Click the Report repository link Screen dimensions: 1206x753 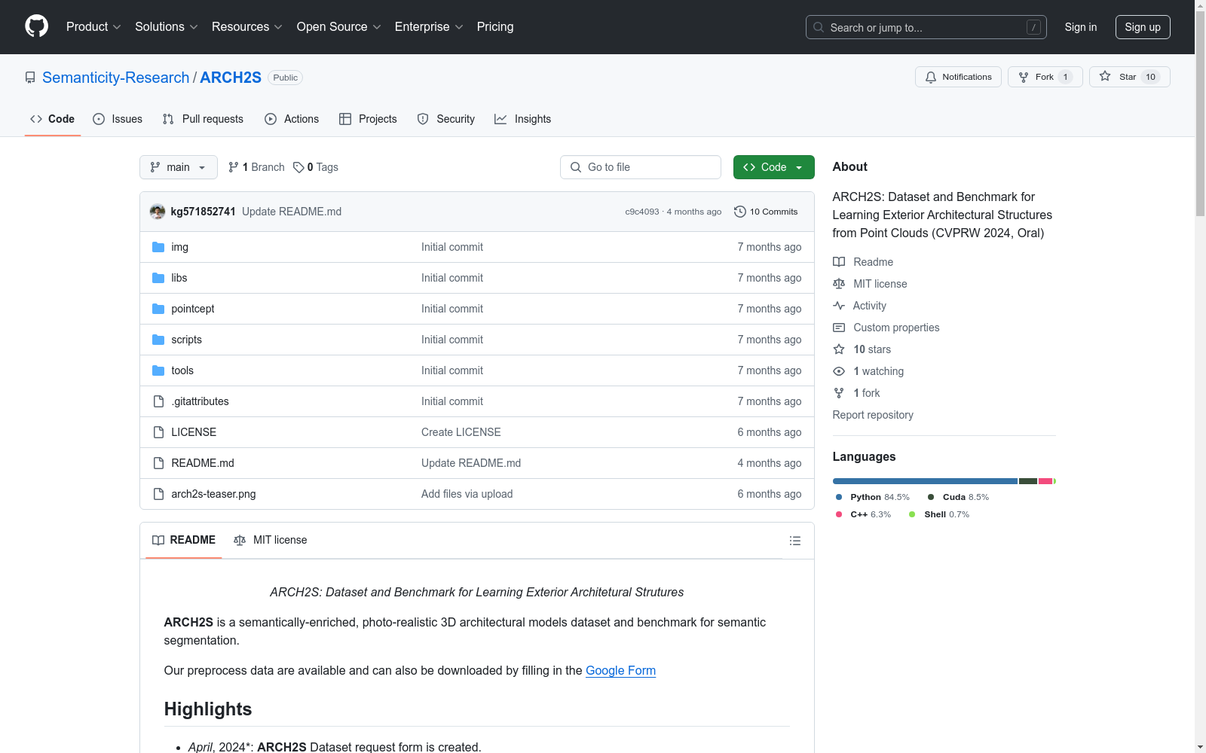873,415
